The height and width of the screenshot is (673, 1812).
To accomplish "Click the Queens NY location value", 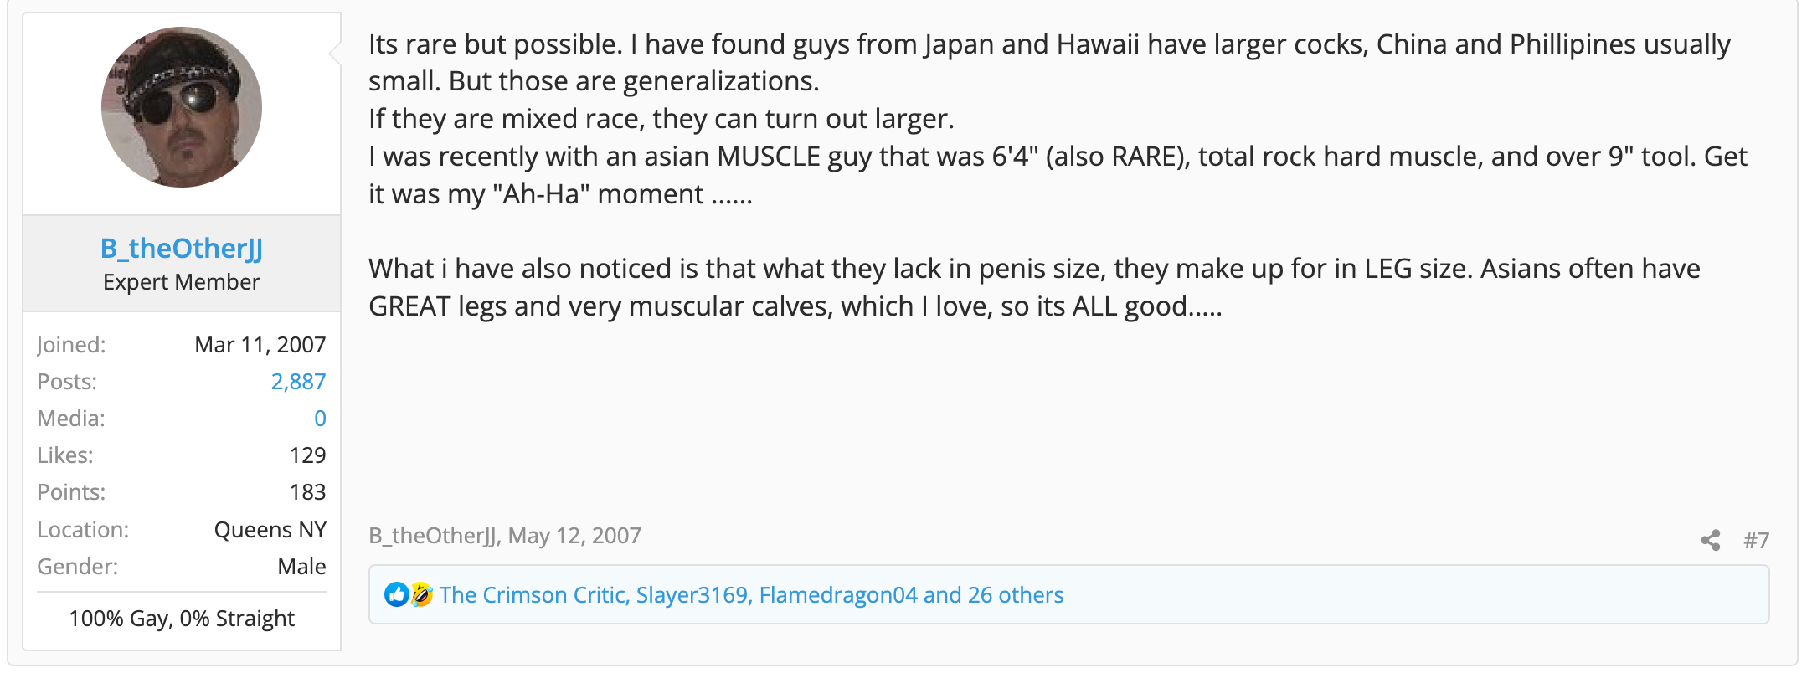I will [270, 530].
